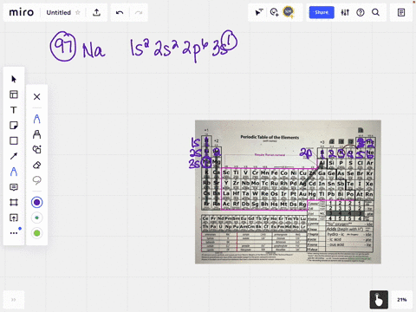Star the Untitled board as favorite
Screen dimensions: 416x312
tap(78, 12)
